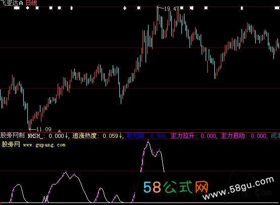Viewport: 280px width, 205px height.
Task: Click the star marker right of plus marker
Action: click(x=139, y=8)
